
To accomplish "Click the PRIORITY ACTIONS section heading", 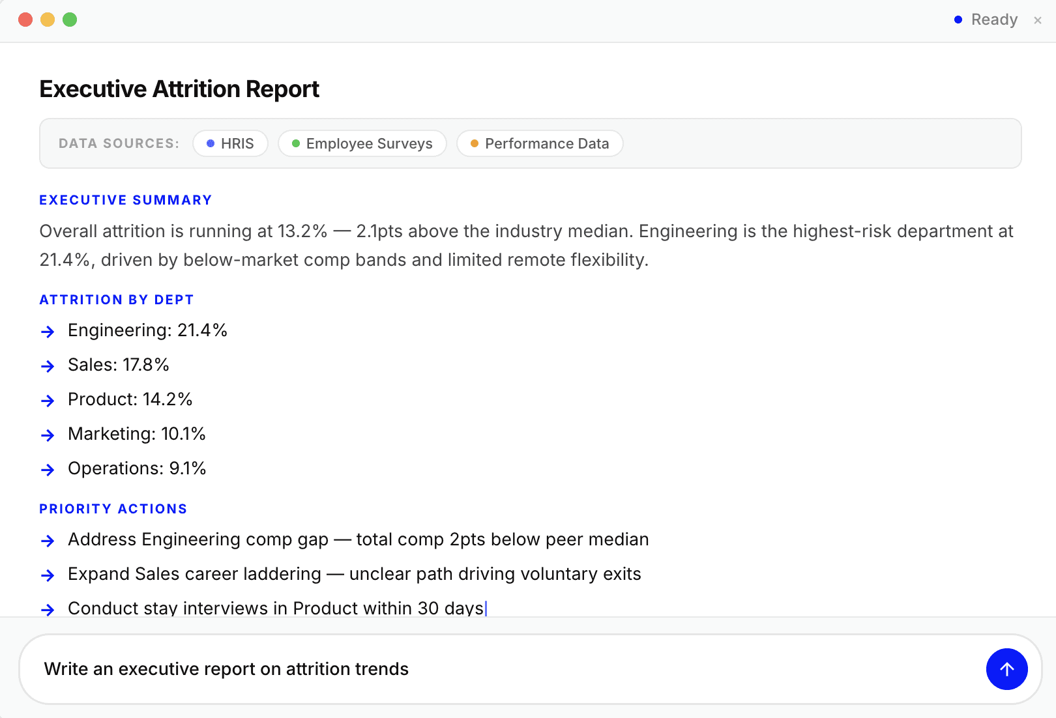I will click(113, 509).
